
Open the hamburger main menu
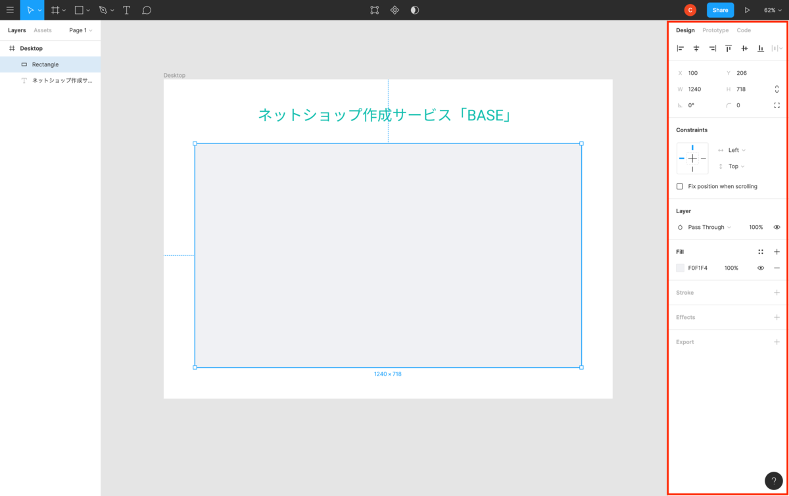10,10
